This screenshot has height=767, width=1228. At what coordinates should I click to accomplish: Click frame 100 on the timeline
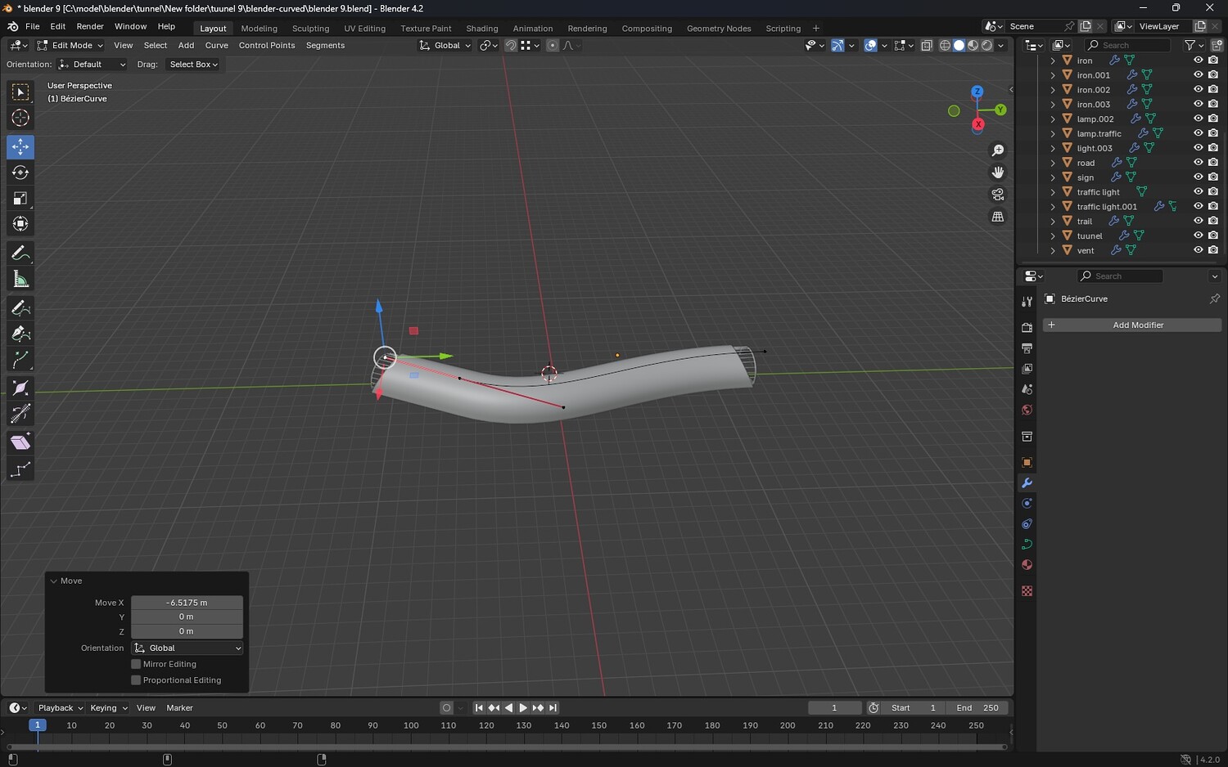click(411, 725)
